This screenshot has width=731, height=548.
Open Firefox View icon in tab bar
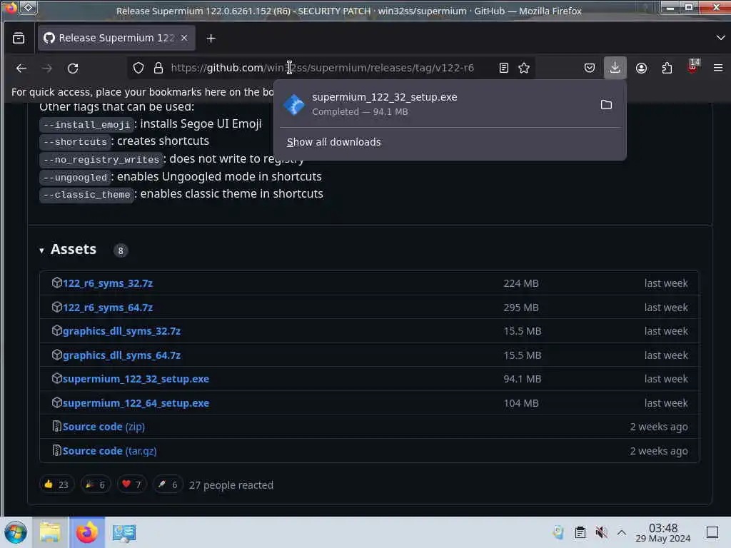19,39
